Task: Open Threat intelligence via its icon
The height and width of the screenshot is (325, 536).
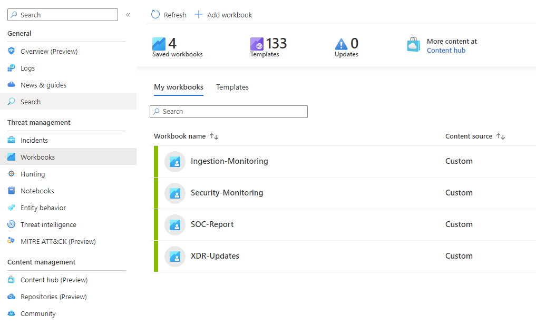Action: coord(12,224)
